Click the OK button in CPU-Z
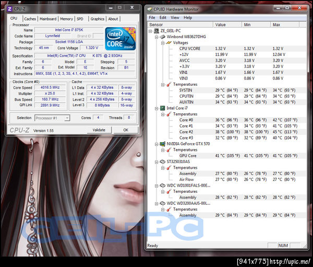 pos(126,130)
